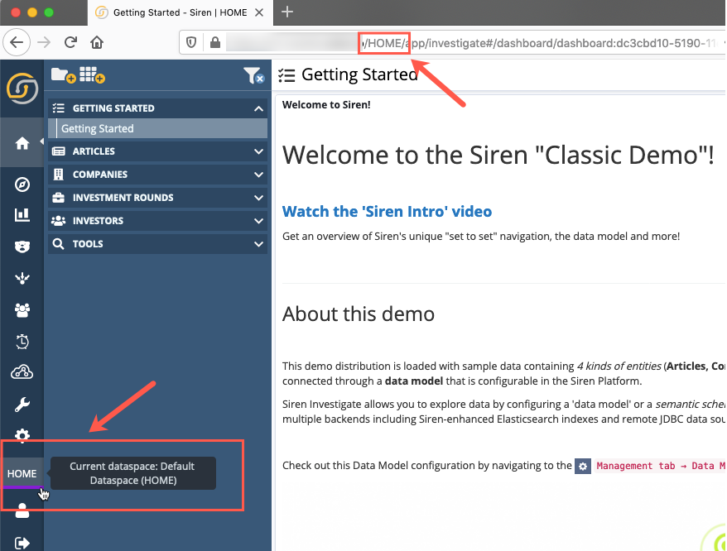Select the Getting Started - Siren browser tab

click(x=180, y=12)
